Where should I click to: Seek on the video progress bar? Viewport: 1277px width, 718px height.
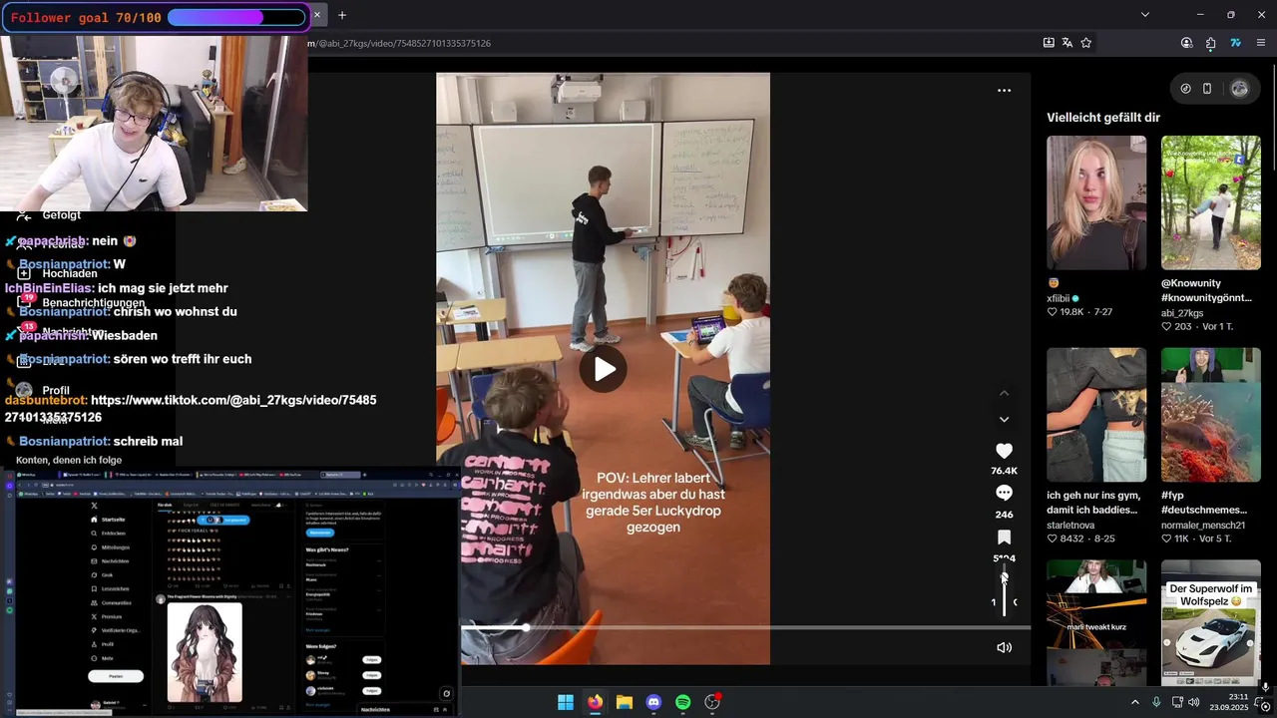pyautogui.click(x=732, y=627)
